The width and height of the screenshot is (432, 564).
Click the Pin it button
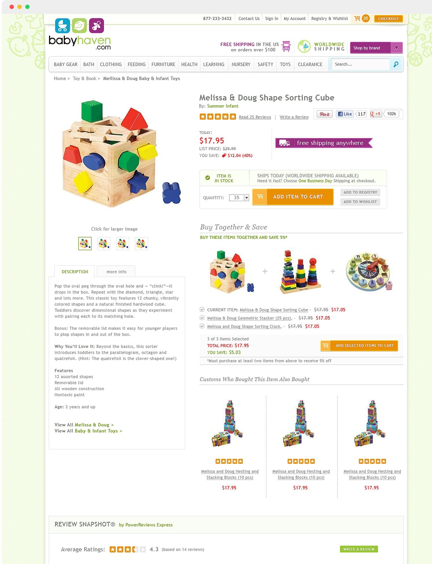[x=324, y=114]
